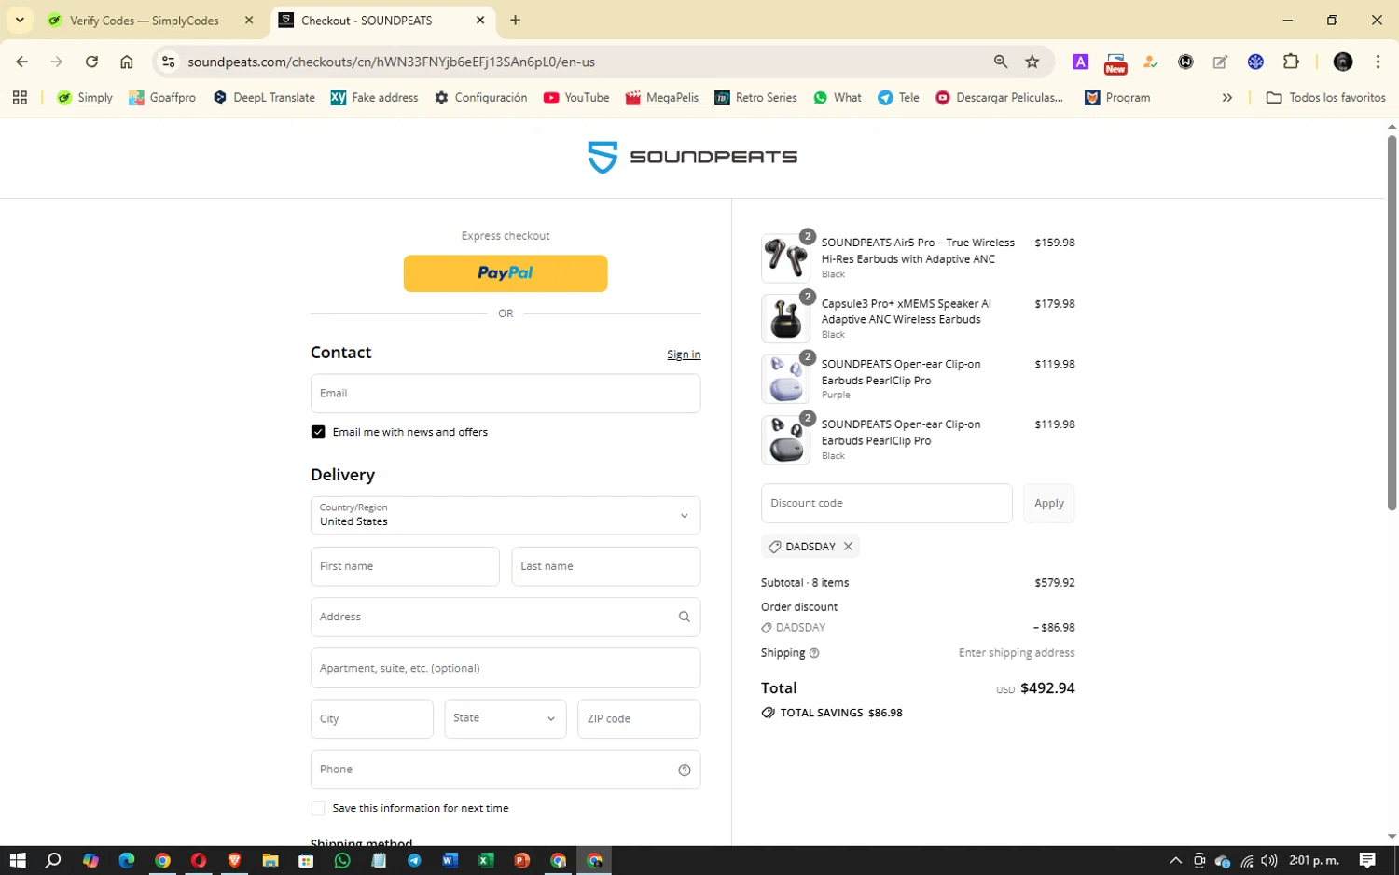The image size is (1399, 875).
Task: Switch to the Verify Codes — SimplyCodes tab
Action: [145, 21]
